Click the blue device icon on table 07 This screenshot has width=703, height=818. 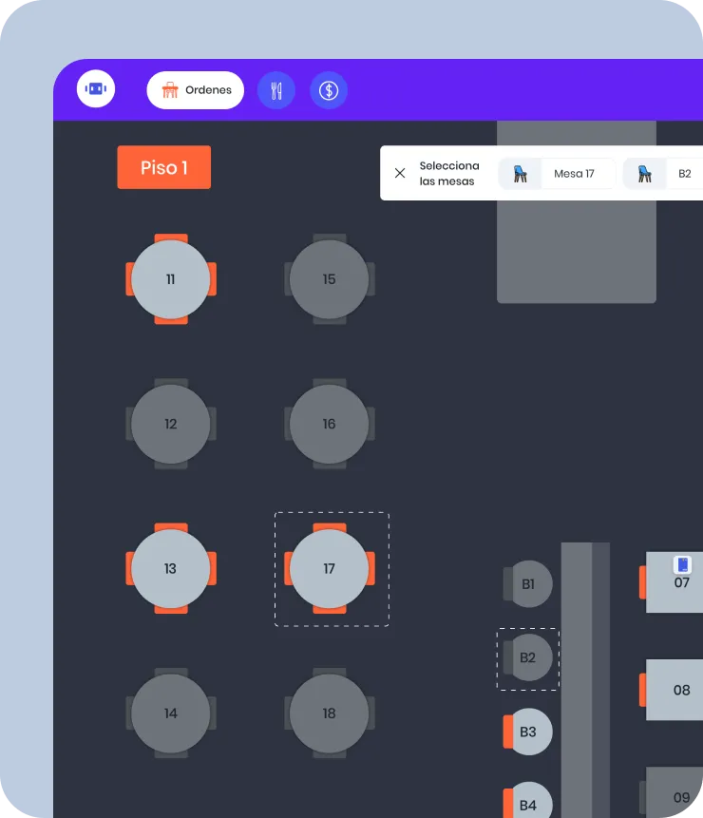[x=682, y=564]
